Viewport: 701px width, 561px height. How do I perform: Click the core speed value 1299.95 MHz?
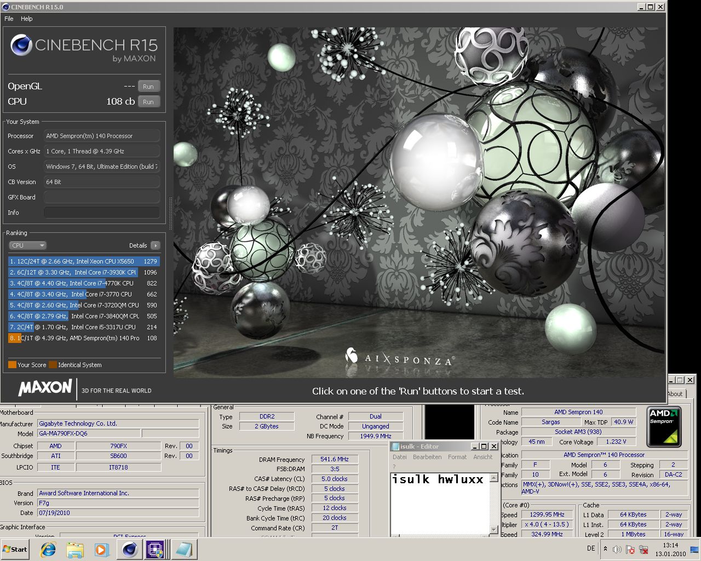[547, 514]
